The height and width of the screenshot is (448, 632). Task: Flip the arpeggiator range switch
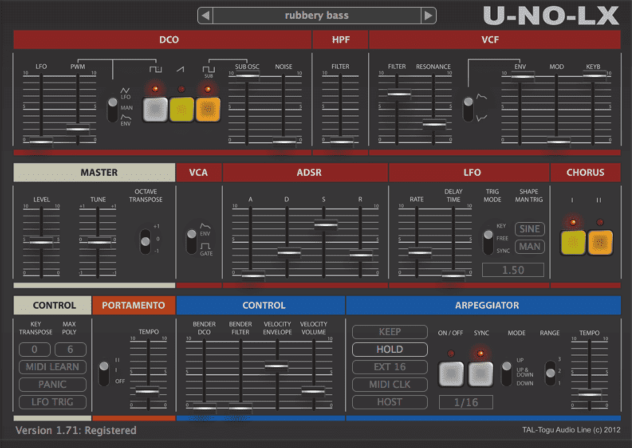[550, 373]
